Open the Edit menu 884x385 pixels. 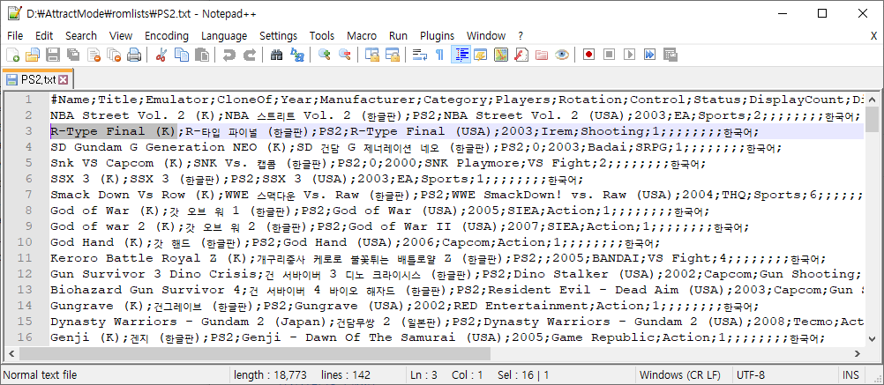[x=44, y=35]
